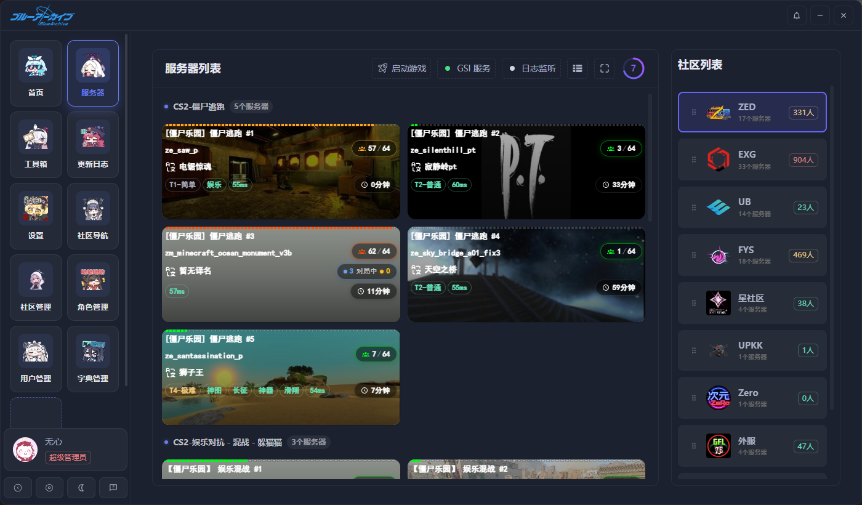Open the 社区导航 navigation page
The width and height of the screenshot is (862, 505).
pyautogui.click(x=93, y=216)
